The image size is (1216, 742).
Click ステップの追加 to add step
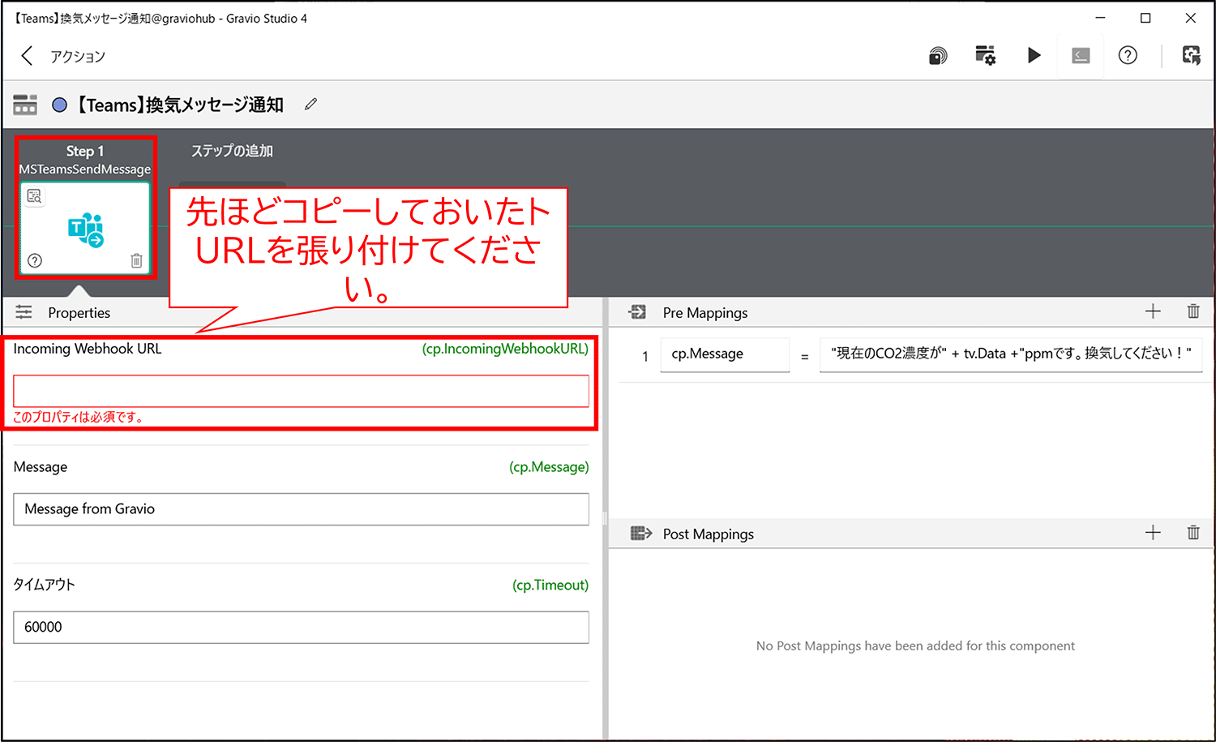pos(232,151)
